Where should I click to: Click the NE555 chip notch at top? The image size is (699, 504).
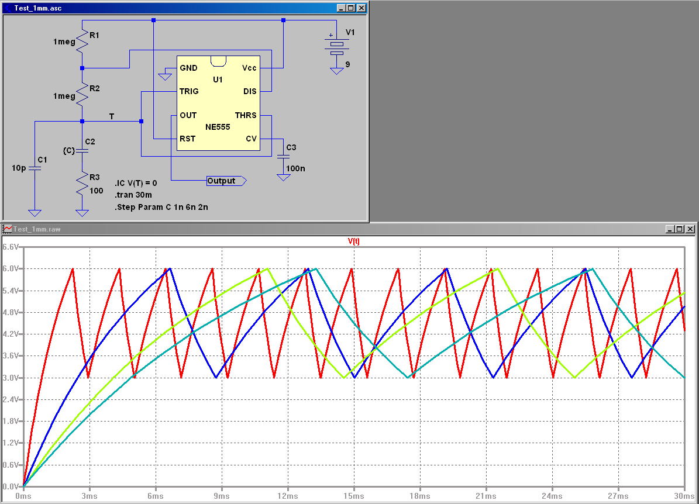pos(218,61)
